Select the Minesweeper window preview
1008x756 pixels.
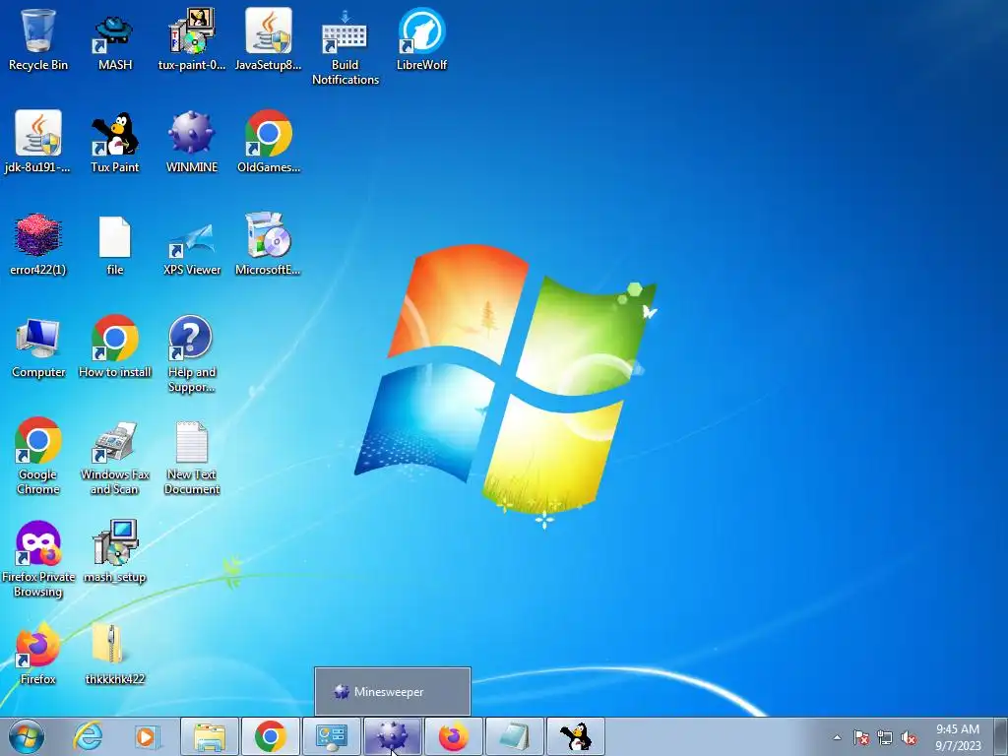(x=392, y=692)
